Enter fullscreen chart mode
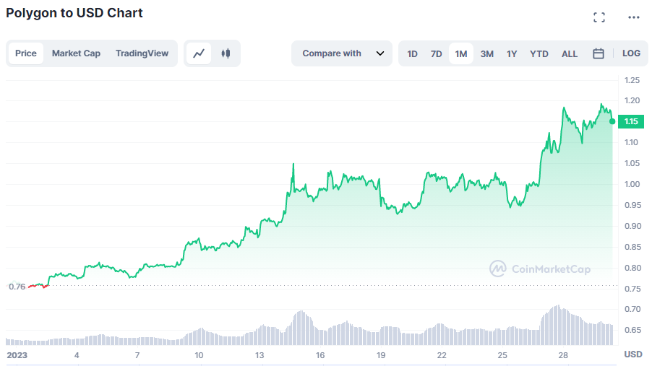652x366 pixels. coord(599,17)
